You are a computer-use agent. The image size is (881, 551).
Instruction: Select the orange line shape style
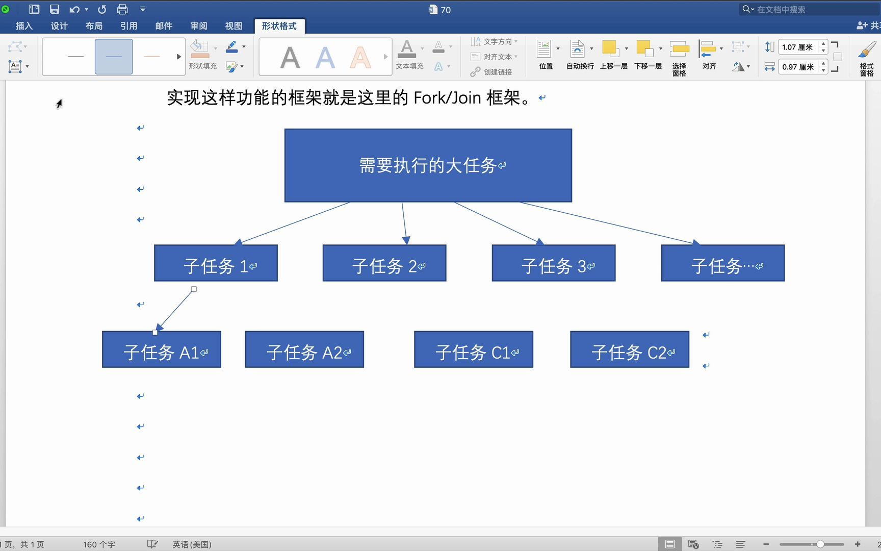click(152, 57)
